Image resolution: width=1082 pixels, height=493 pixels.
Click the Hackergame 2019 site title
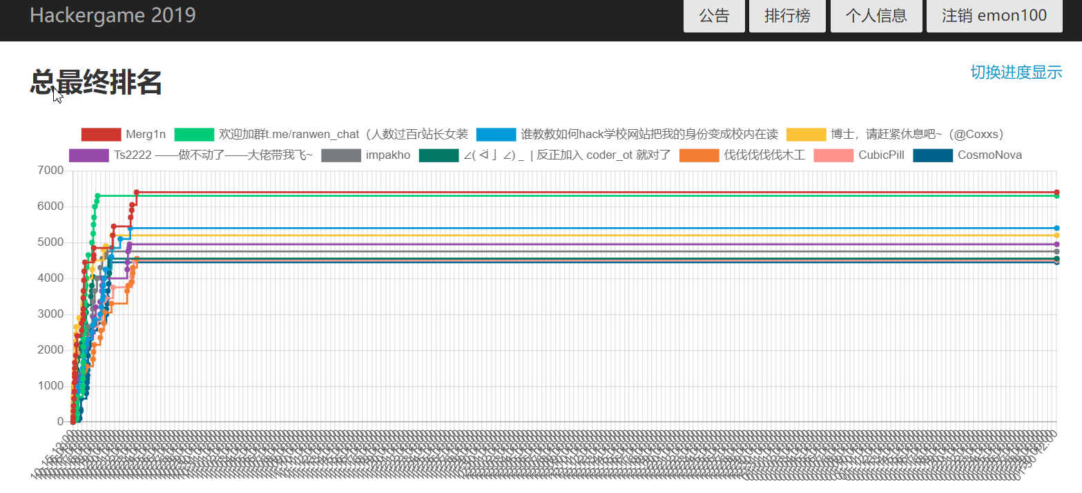pos(113,14)
